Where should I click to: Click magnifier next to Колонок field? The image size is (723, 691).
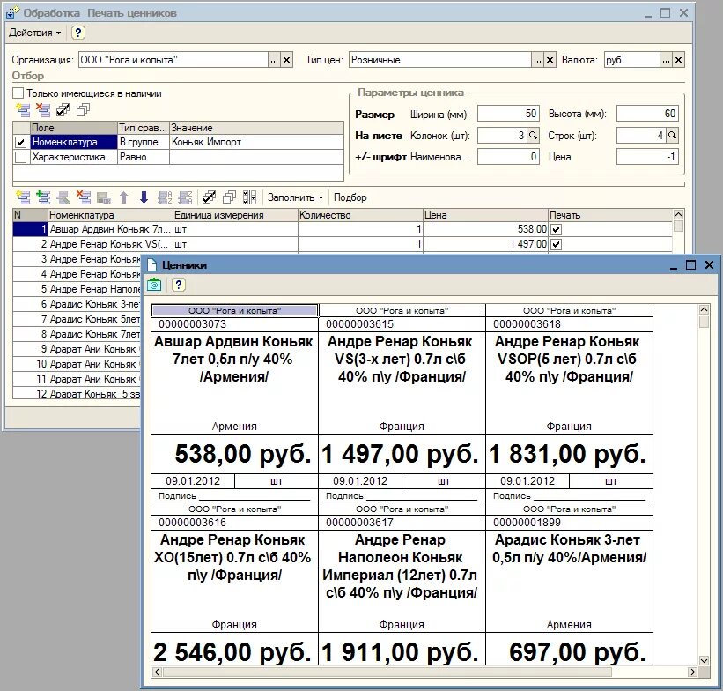[533, 135]
